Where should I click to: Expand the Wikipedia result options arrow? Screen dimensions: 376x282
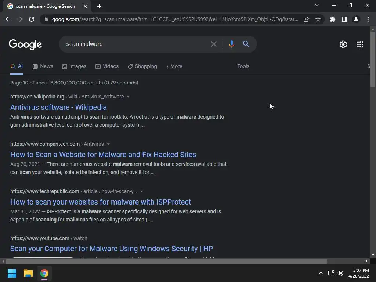128,97
